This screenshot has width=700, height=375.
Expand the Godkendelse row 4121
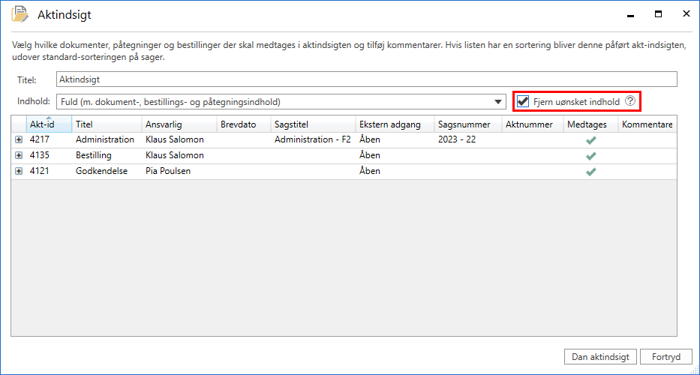pyautogui.click(x=19, y=172)
